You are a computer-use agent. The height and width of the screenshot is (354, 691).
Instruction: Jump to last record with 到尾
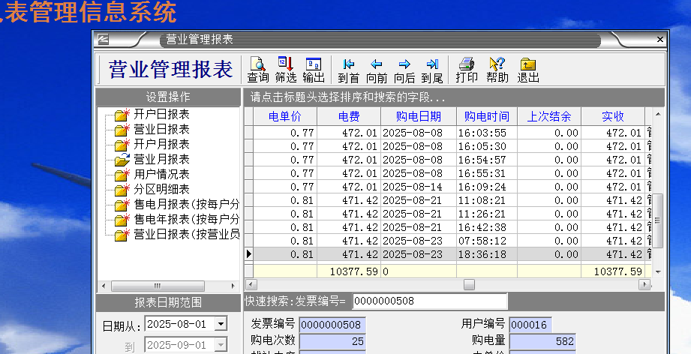click(432, 70)
